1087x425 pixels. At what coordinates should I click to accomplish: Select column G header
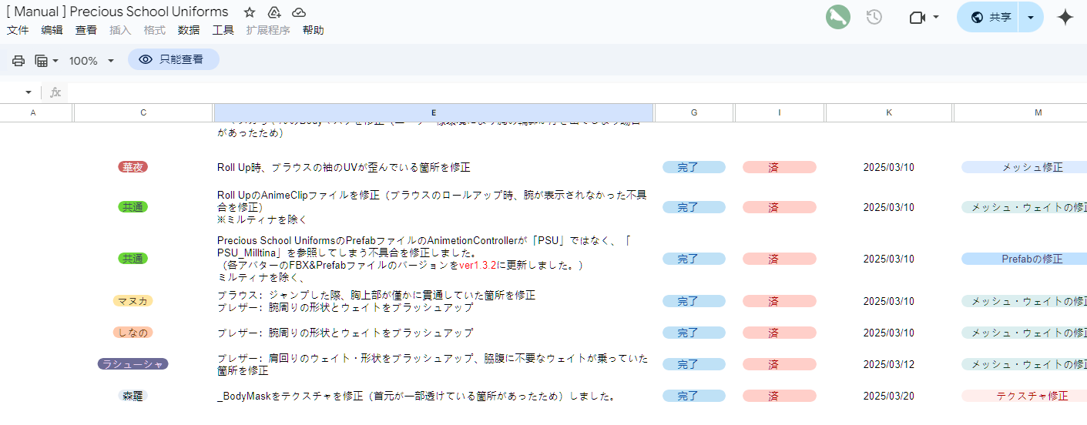click(x=694, y=112)
